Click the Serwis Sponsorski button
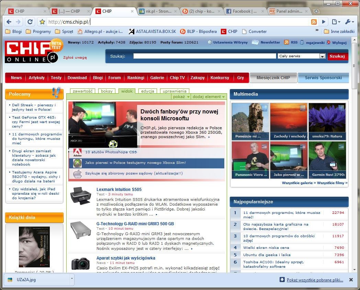 pos(323,78)
